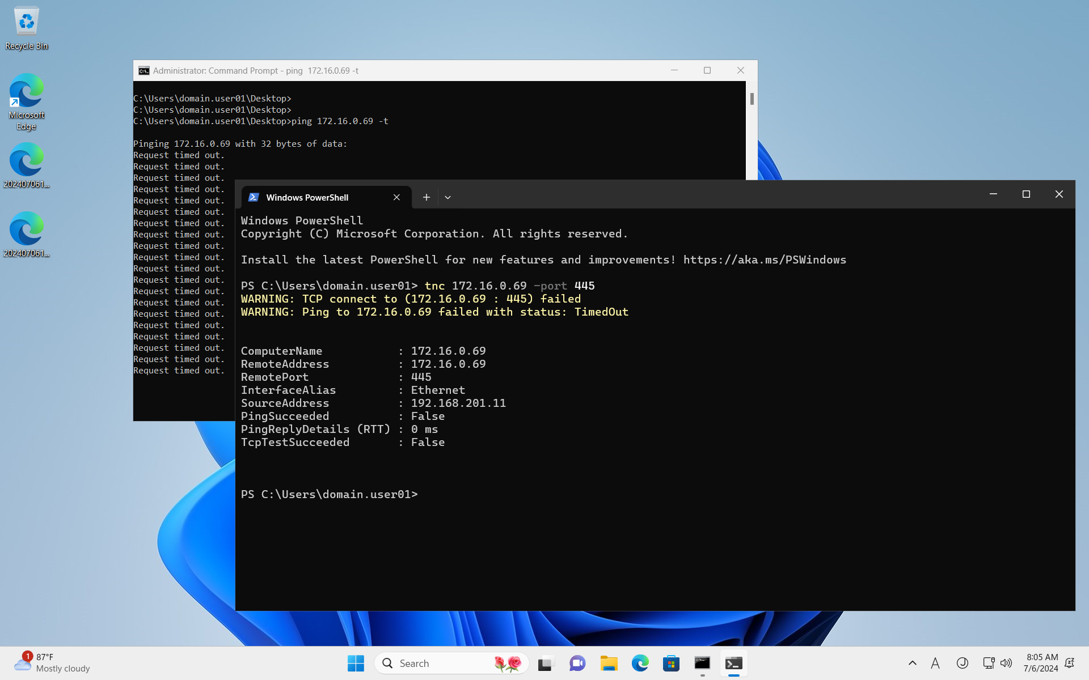This screenshot has width=1089, height=680.
Task: Open File Explorer from the taskbar
Action: pyautogui.click(x=609, y=663)
